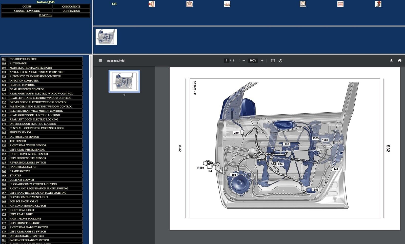Click the door diagram thumbnail in blue panel
405x244 pixels.
click(106, 37)
